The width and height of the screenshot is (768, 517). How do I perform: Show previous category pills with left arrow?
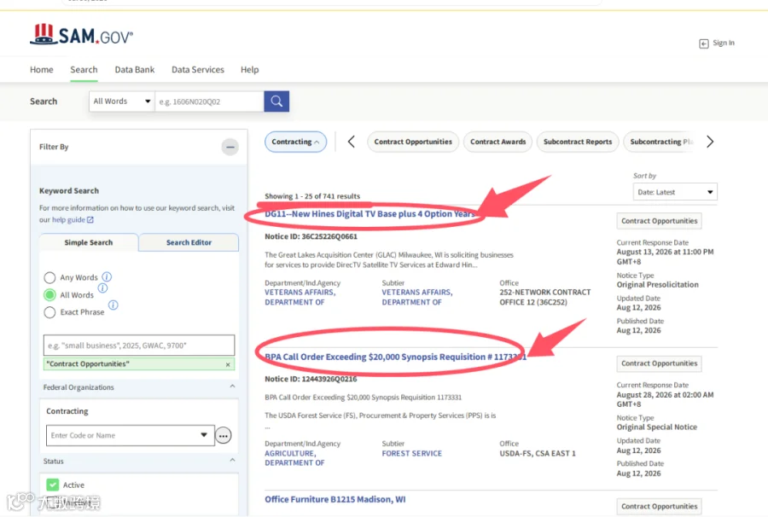tap(352, 142)
